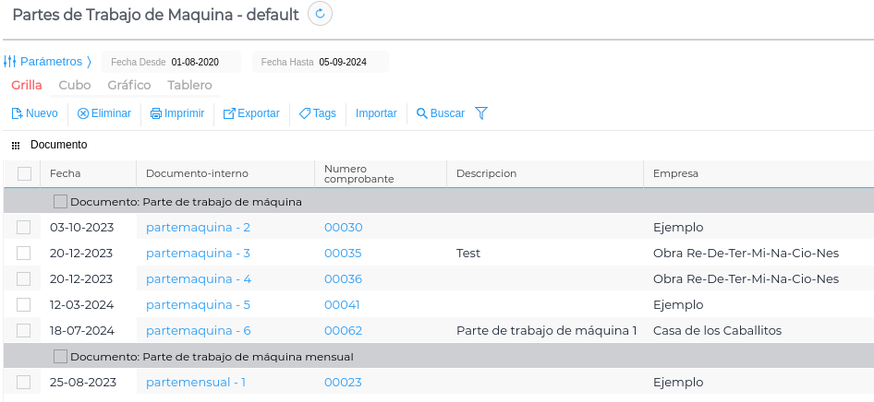Image resolution: width=874 pixels, height=402 pixels.
Task: Open the filter funnel icon
Action: 481,113
